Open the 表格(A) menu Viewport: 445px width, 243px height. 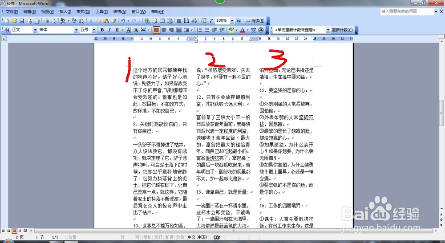tap(119, 12)
